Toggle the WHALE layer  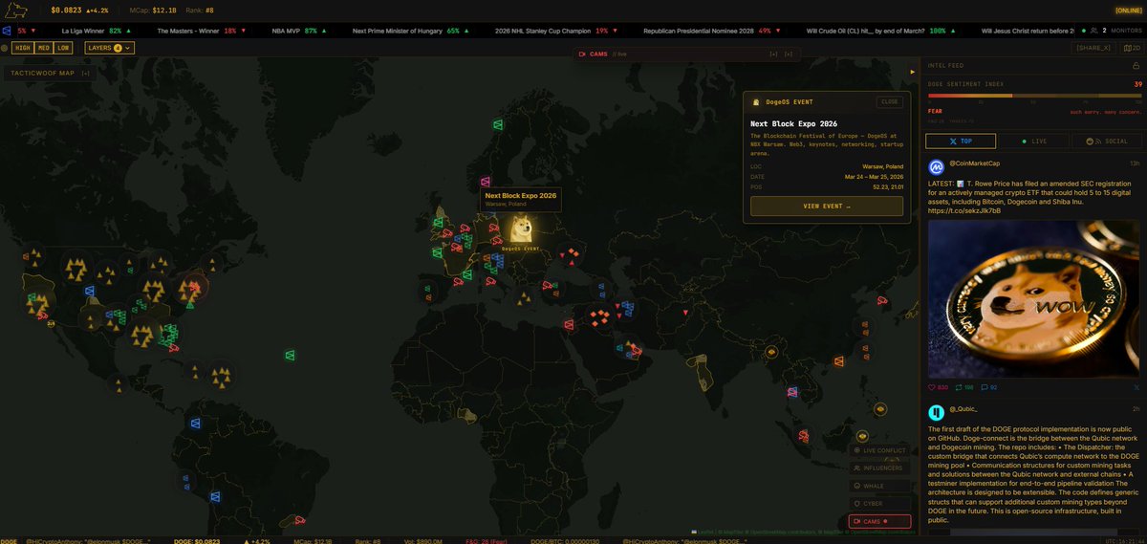878,486
